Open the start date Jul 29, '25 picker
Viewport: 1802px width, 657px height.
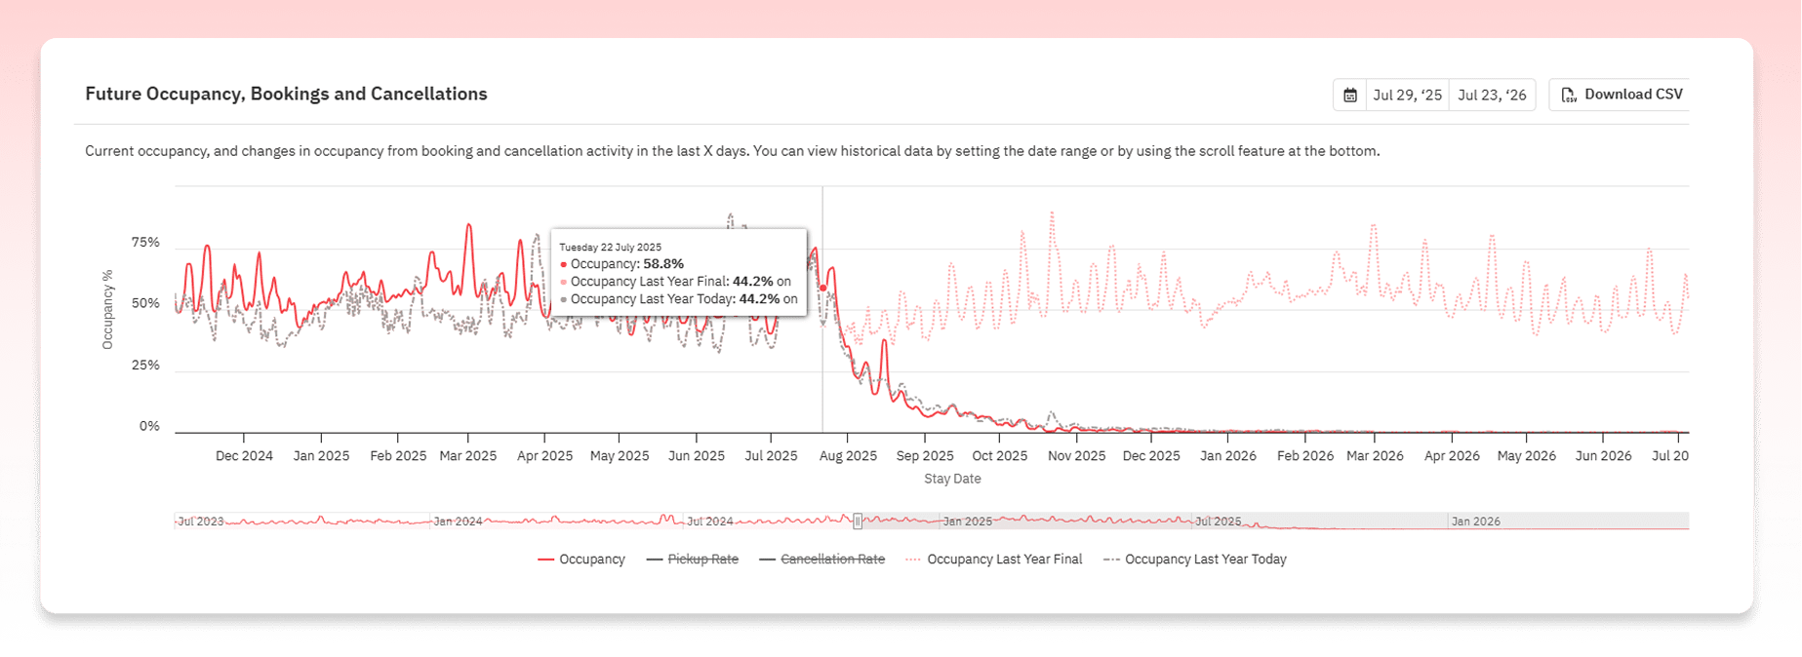tap(1407, 95)
